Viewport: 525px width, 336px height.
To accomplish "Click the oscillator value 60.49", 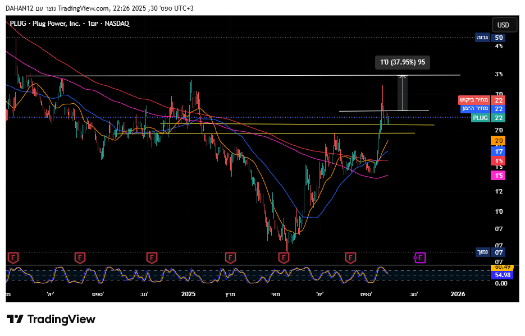I will (x=502, y=267).
